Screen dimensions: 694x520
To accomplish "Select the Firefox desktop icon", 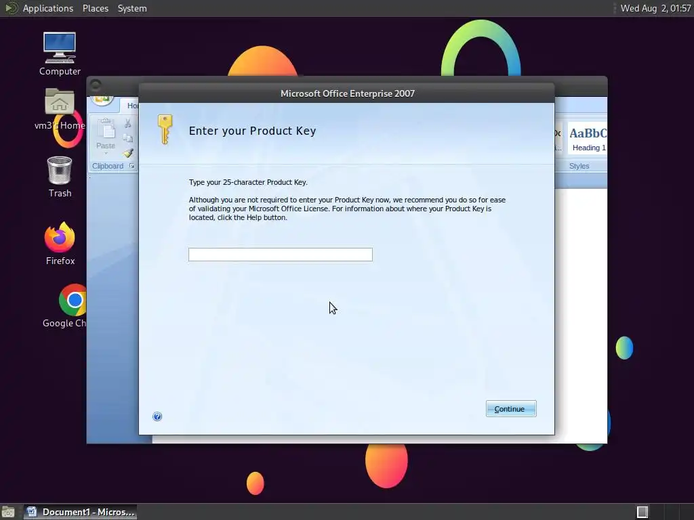I will point(60,243).
